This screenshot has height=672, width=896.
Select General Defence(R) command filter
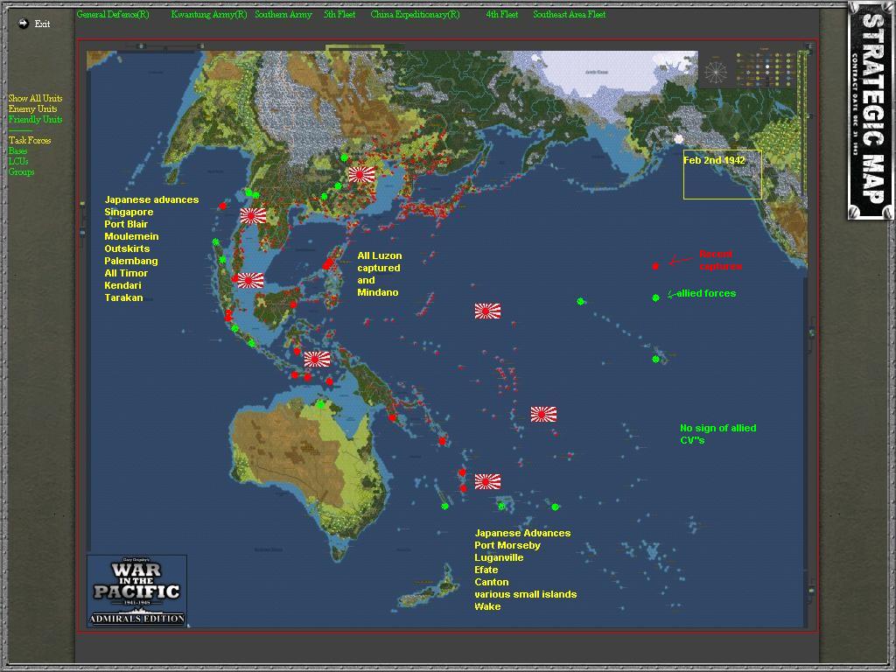point(113,14)
